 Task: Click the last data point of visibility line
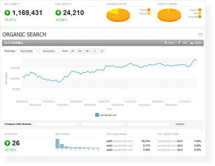click(197, 60)
